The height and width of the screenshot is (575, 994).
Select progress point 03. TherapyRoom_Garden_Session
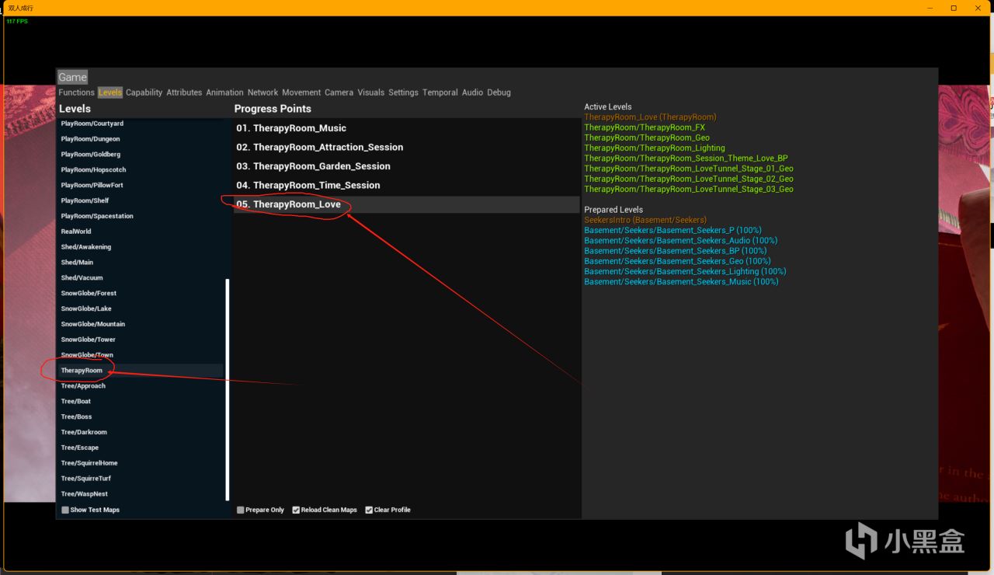(407, 166)
